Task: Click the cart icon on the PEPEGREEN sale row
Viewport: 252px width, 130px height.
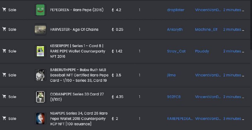Action: [x=4, y=10]
